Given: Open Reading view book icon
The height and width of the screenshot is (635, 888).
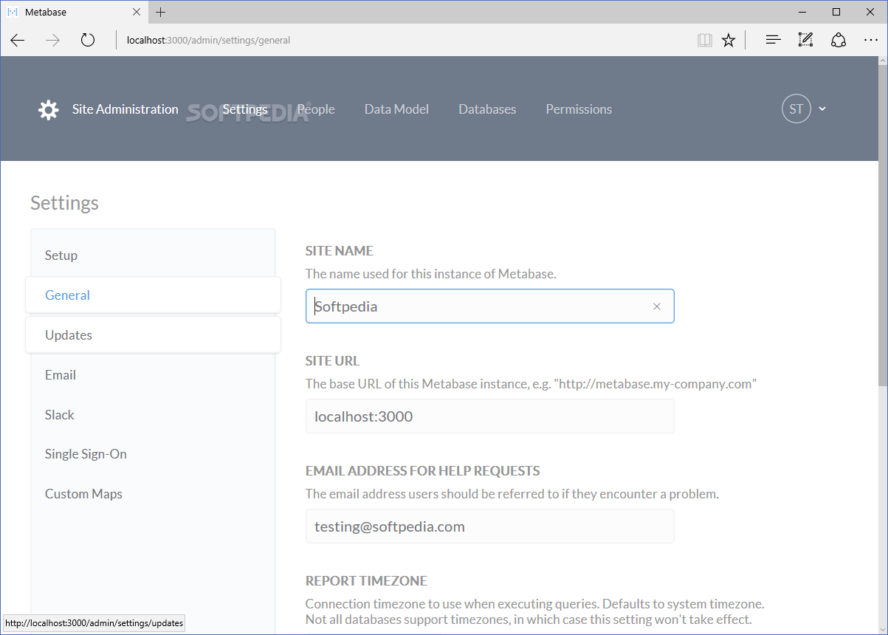Looking at the screenshot, I should [x=705, y=40].
